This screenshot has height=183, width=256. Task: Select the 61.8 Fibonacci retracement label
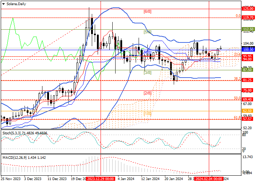click(237, 117)
